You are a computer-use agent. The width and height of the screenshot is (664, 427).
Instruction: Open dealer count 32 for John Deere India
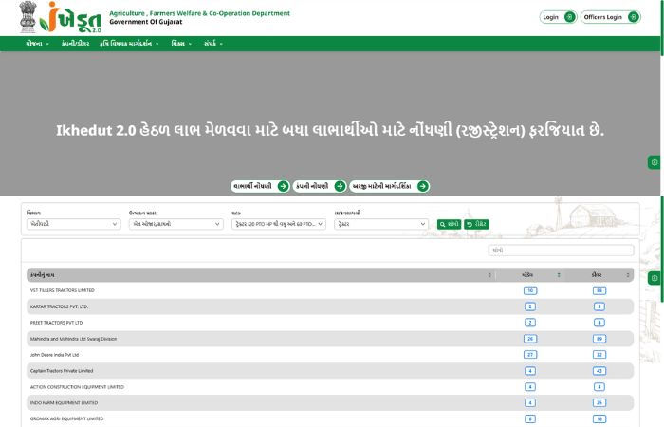coord(599,355)
